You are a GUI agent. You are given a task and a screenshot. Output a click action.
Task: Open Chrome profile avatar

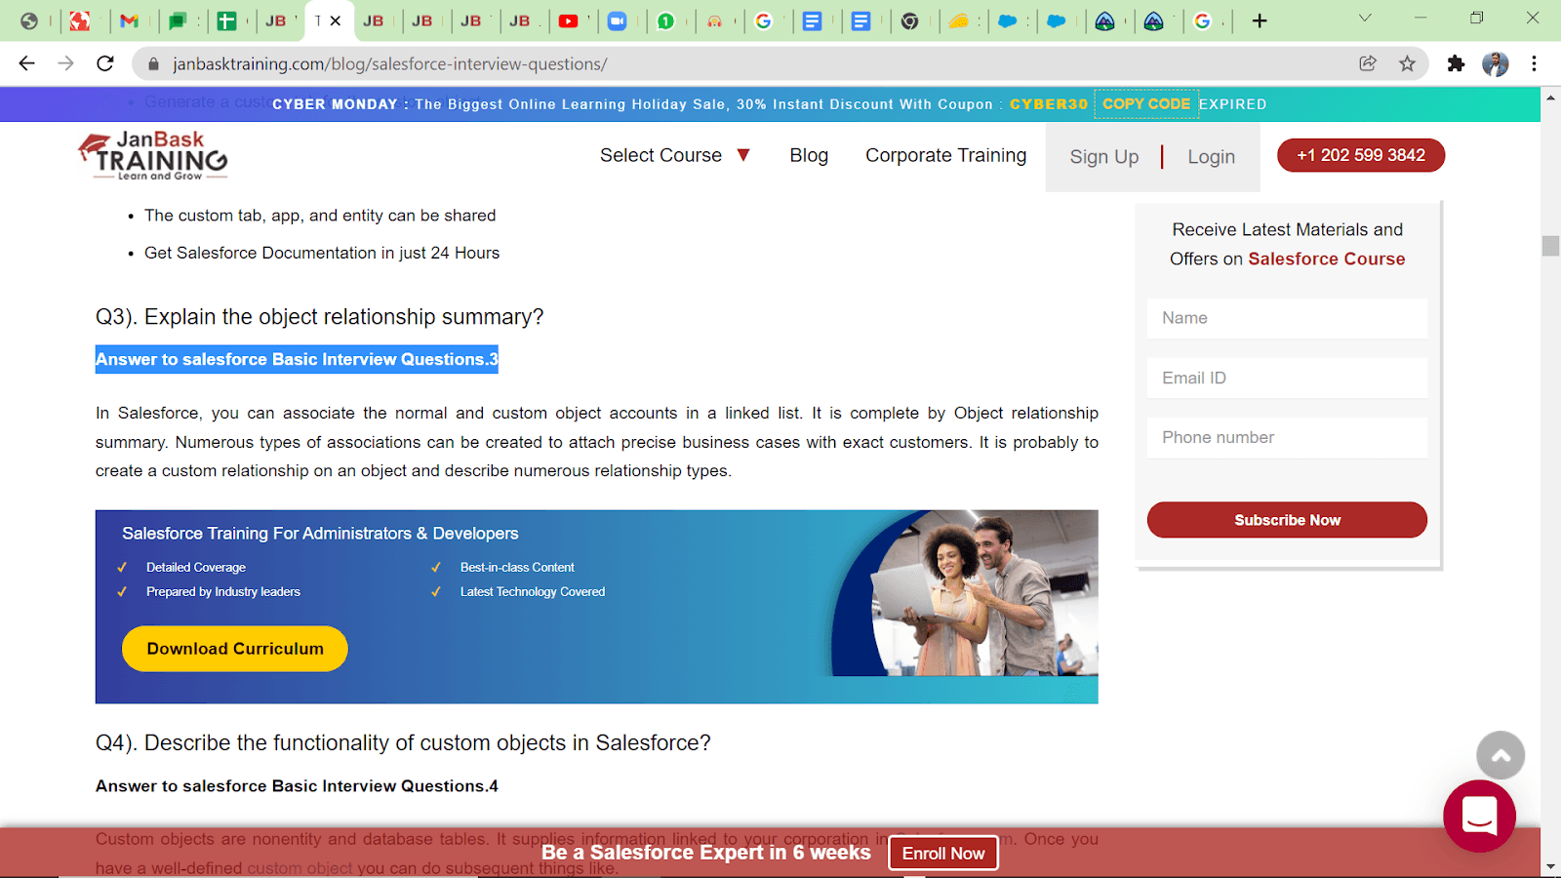click(1495, 63)
